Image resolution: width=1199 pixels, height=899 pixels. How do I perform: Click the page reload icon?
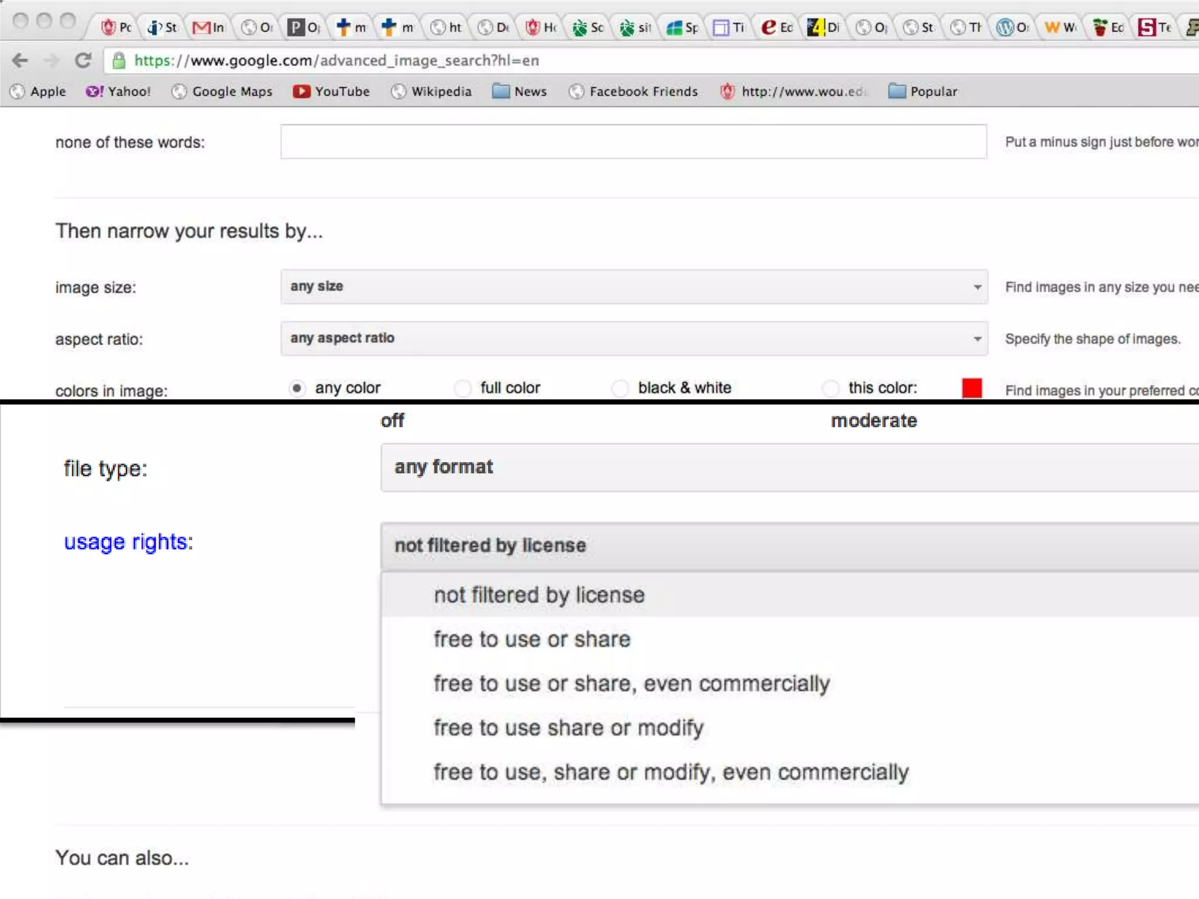point(83,60)
